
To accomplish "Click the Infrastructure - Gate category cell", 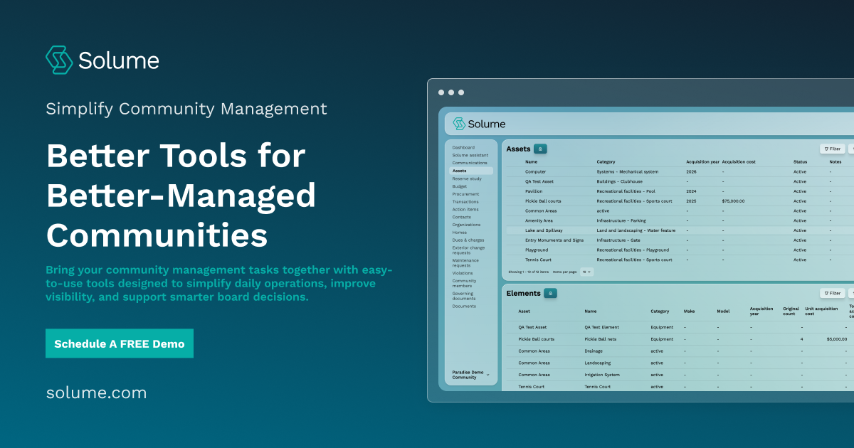I will pos(618,240).
